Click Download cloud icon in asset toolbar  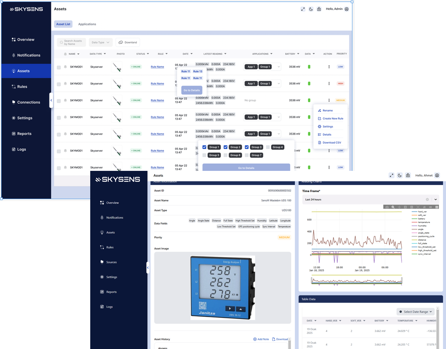click(121, 43)
